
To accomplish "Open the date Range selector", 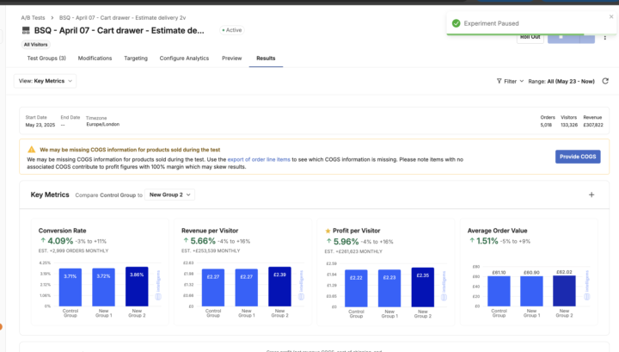I will coord(561,82).
